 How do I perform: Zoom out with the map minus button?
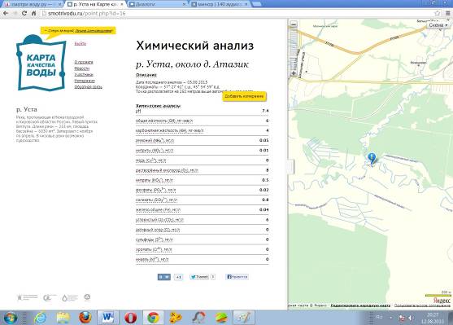(x=294, y=24)
